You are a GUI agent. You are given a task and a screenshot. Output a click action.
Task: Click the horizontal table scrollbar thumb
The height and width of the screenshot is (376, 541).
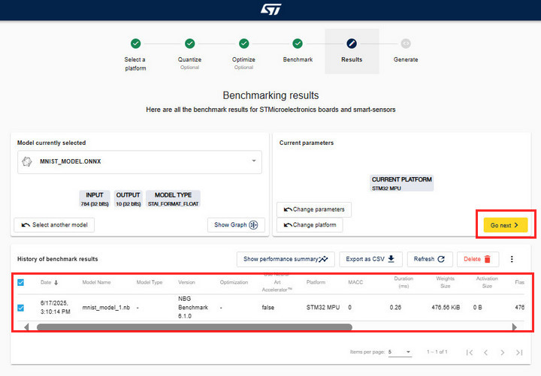point(195,327)
